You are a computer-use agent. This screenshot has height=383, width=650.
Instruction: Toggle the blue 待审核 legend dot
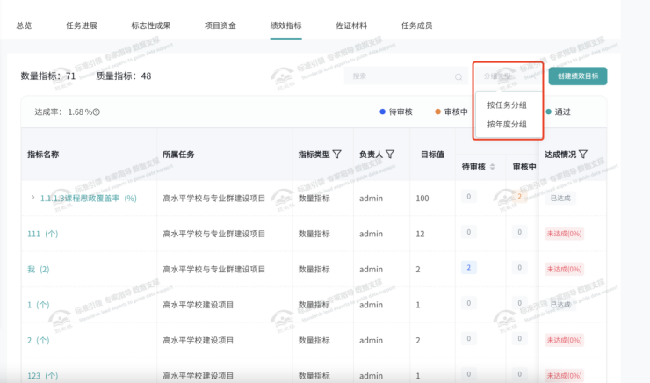(x=382, y=112)
